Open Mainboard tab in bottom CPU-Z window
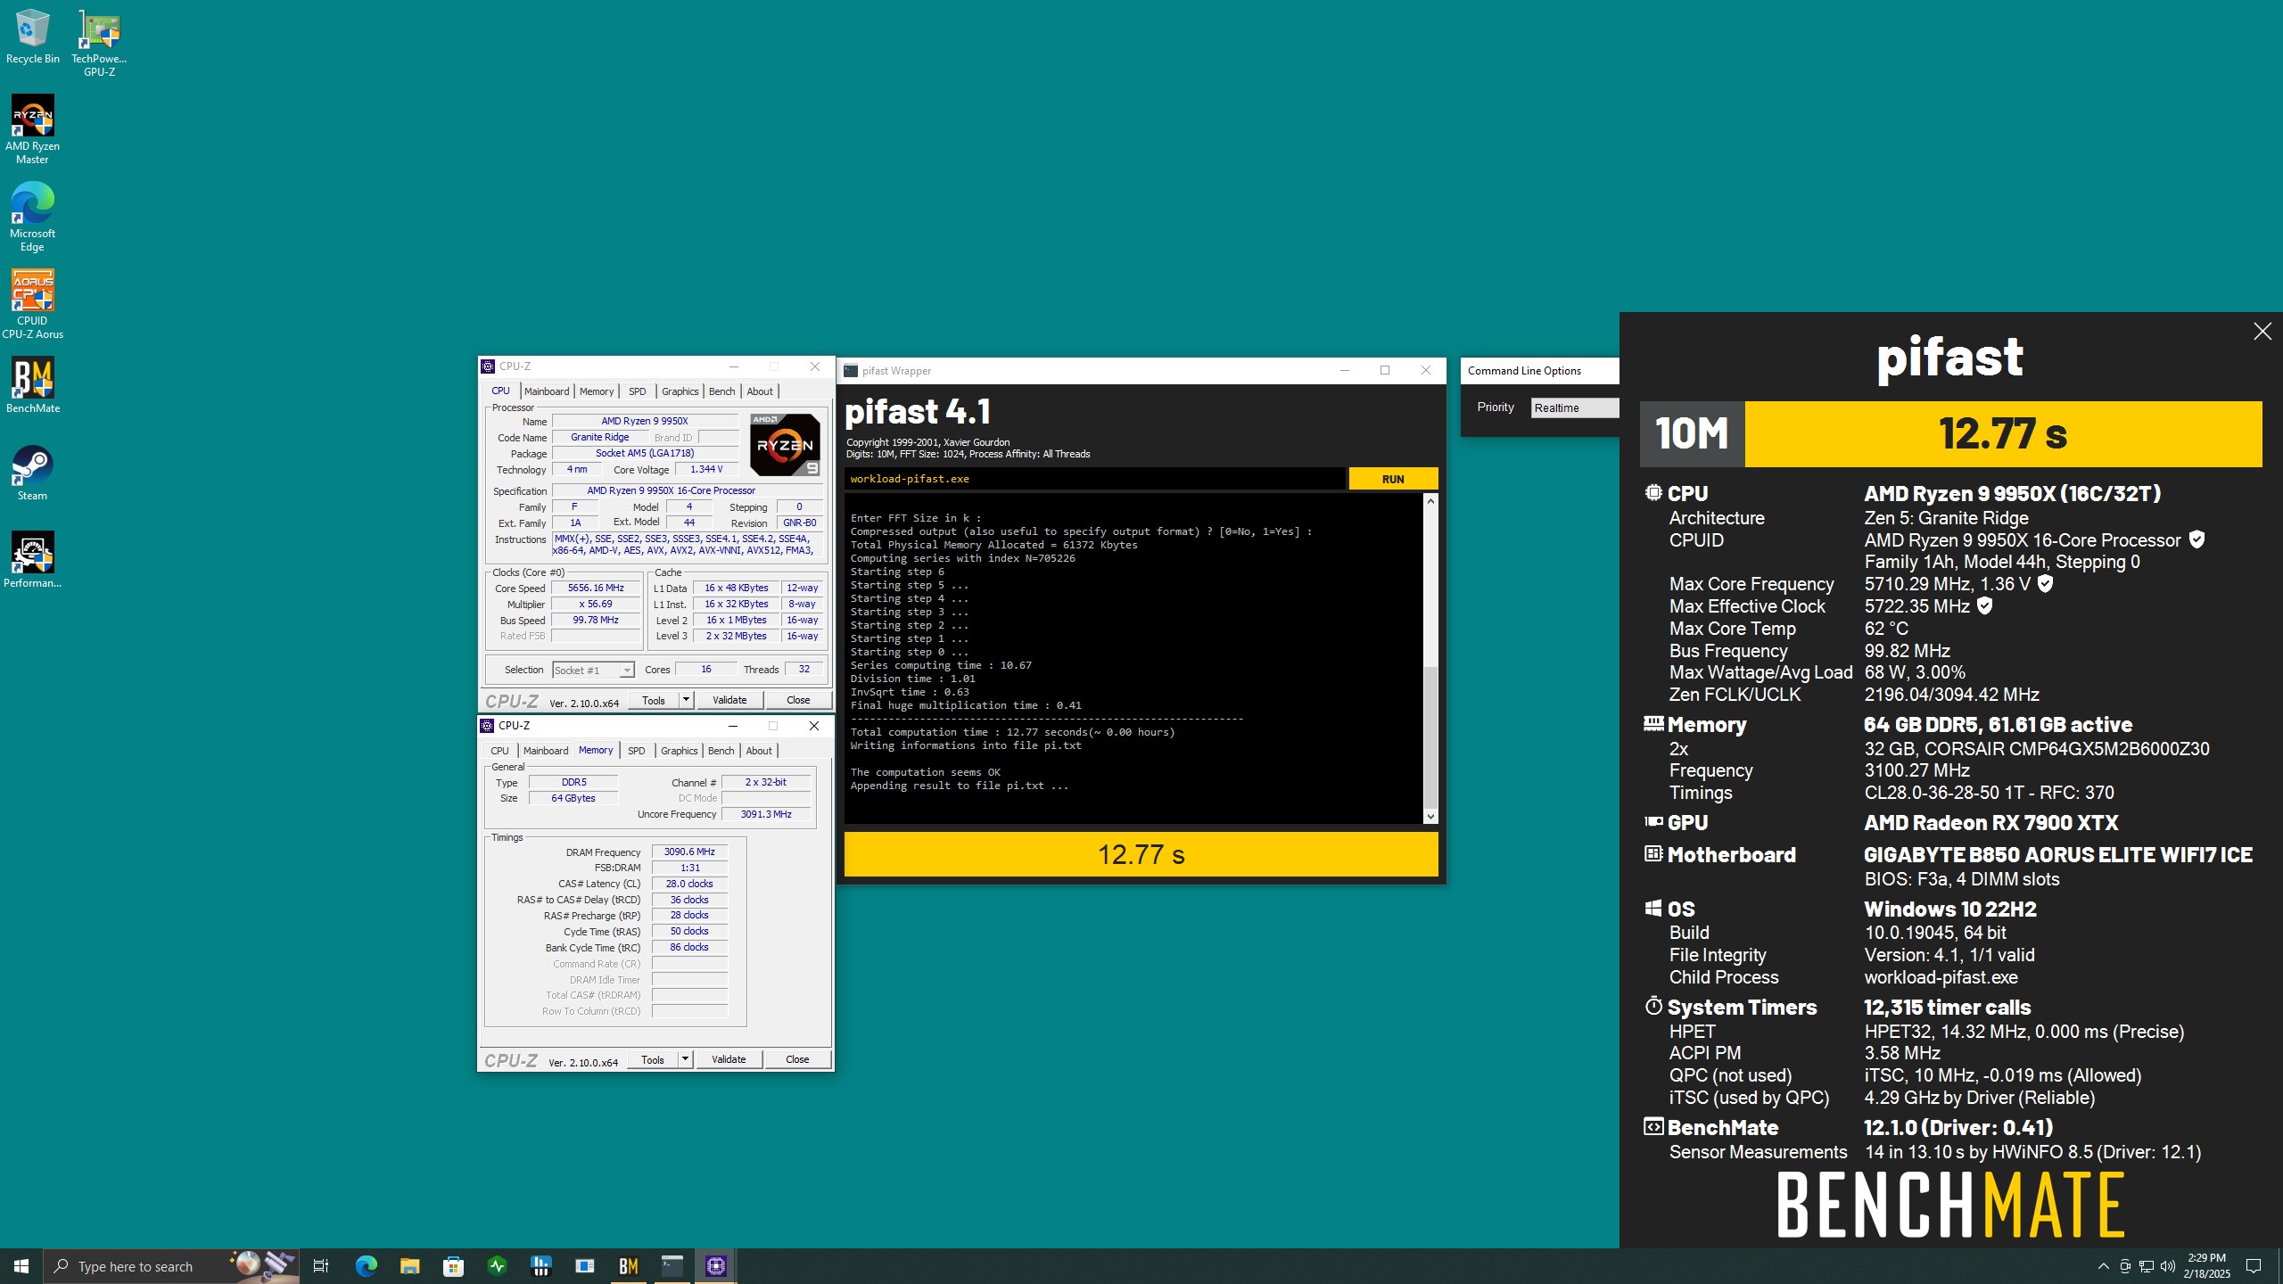This screenshot has width=2283, height=1284. [x=545, y=751]
